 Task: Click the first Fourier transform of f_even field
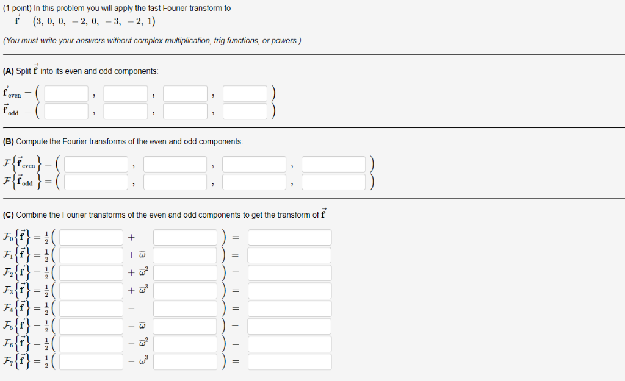pos(96,163)
